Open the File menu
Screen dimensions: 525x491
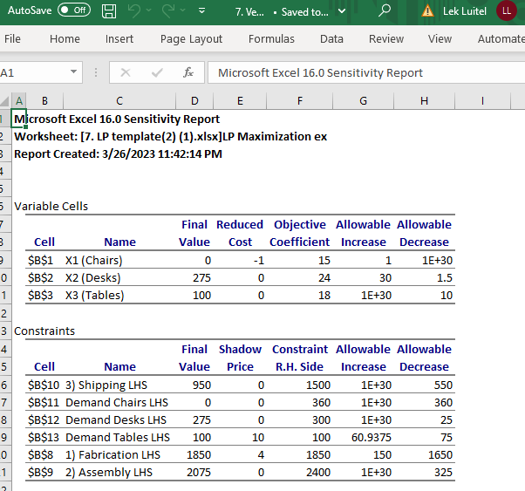[13, 39]
